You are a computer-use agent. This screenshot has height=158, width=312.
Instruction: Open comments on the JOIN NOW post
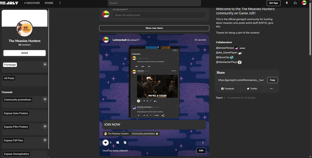point(118,142)
